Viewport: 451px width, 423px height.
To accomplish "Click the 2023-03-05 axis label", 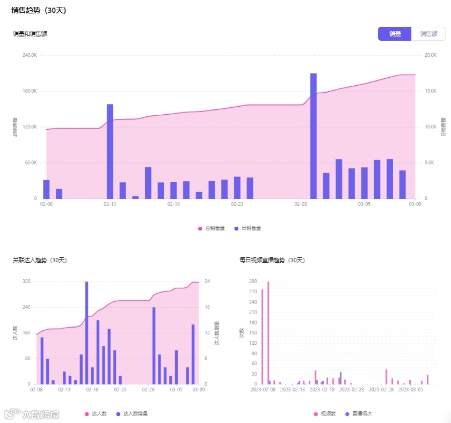I will tap(411, 390).
